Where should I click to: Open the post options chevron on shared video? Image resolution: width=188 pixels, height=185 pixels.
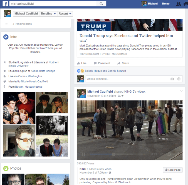coord(181,91)
